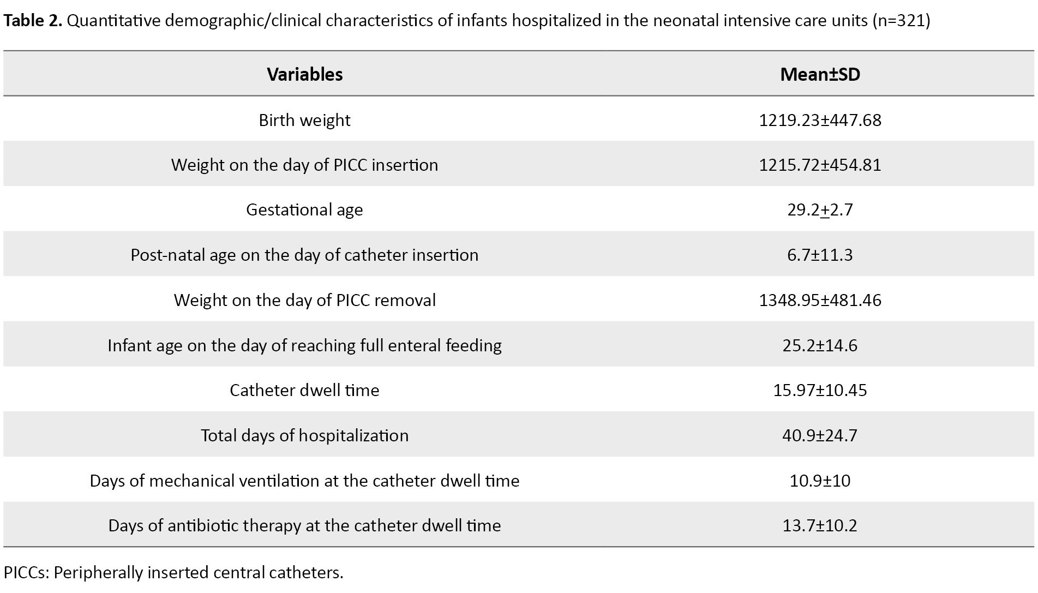The width and height of the screenshot is (1038, 593).
Task: Click the antibiotic therapy value 13.7±10.2
Action: (x=820, y=525)
